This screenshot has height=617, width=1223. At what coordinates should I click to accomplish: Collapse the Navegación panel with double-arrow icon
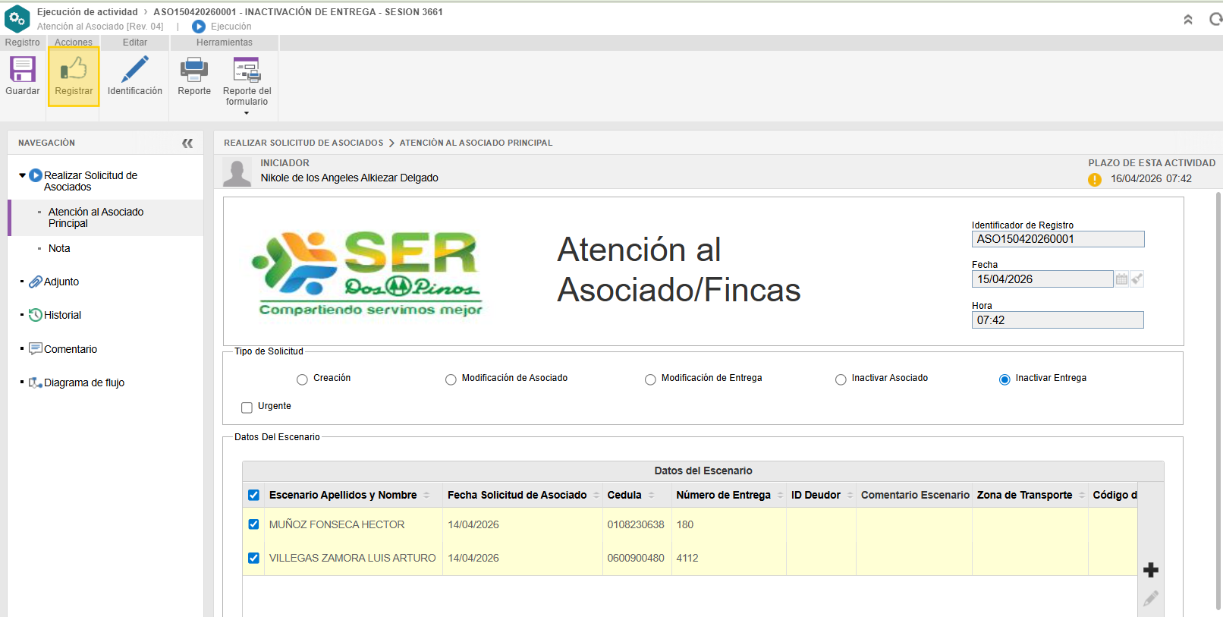pyautogui.click(x=187, y=143)
